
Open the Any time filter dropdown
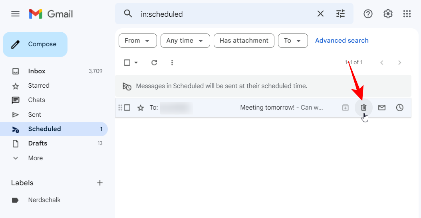[185, 41]
